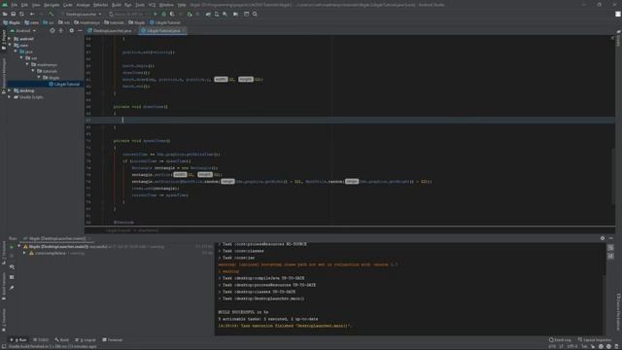Click the Search Everywhere magnifier icon
The image size is (622, 350).
(255, 14)
